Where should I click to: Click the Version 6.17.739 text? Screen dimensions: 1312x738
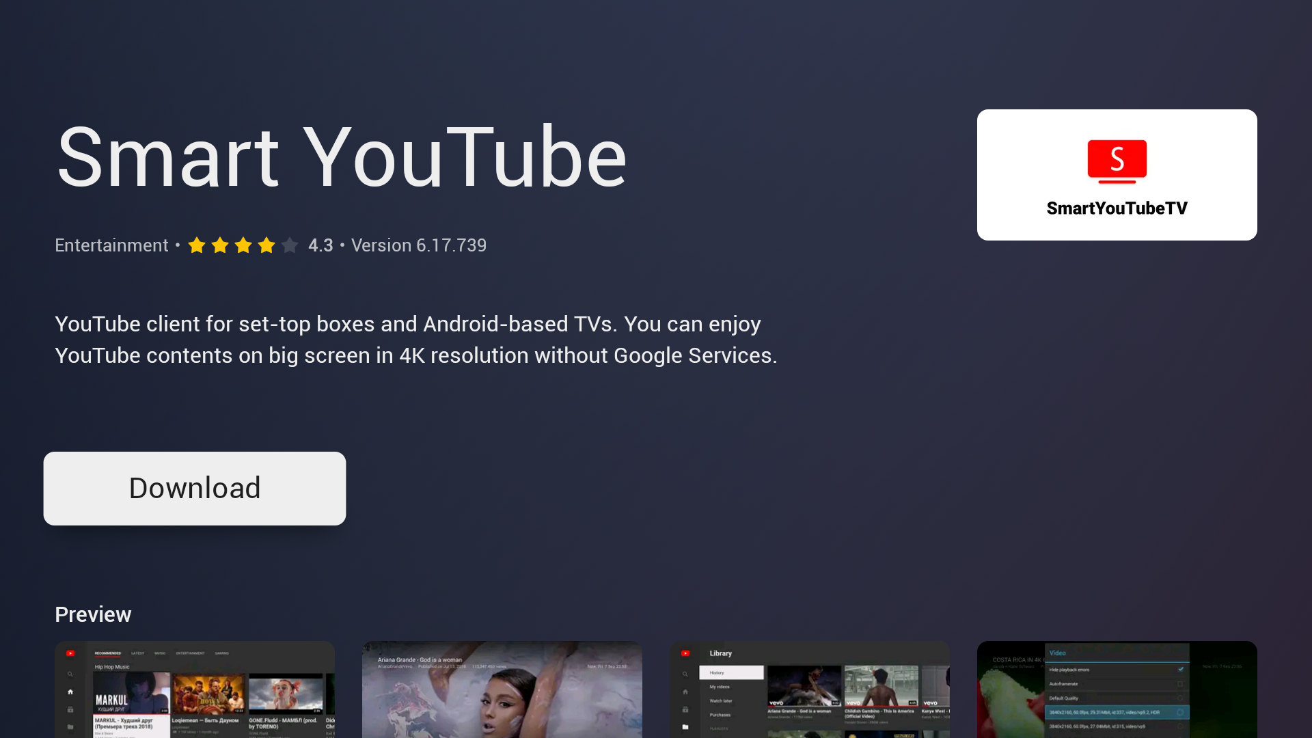point(418,245)
